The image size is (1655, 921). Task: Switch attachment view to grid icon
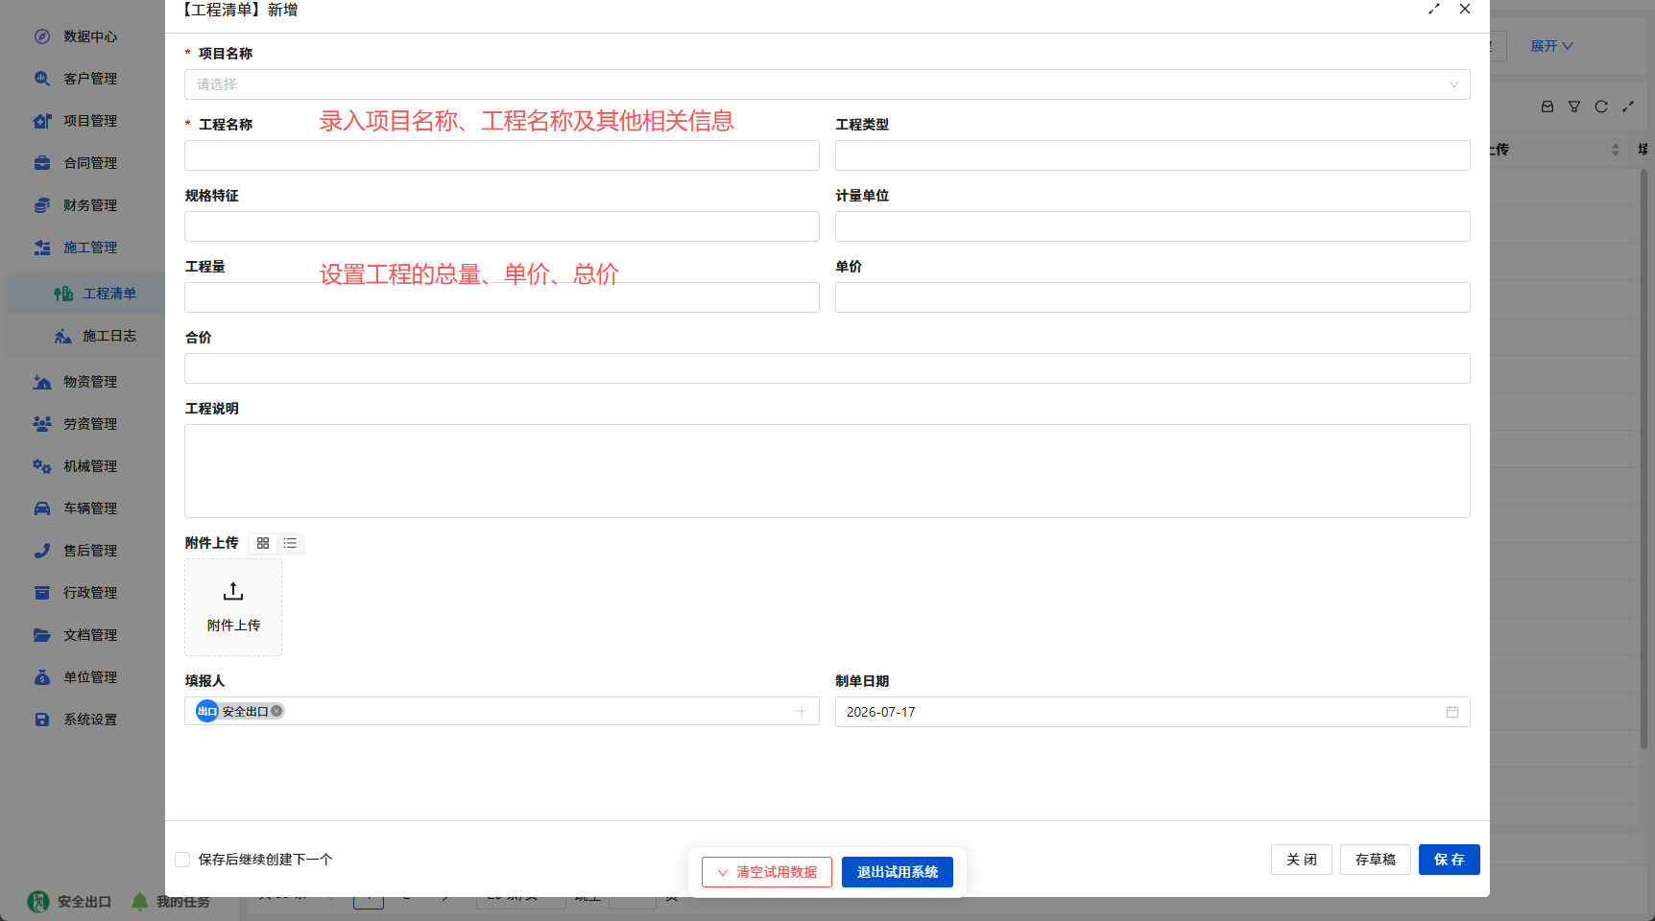click(263, 543)
